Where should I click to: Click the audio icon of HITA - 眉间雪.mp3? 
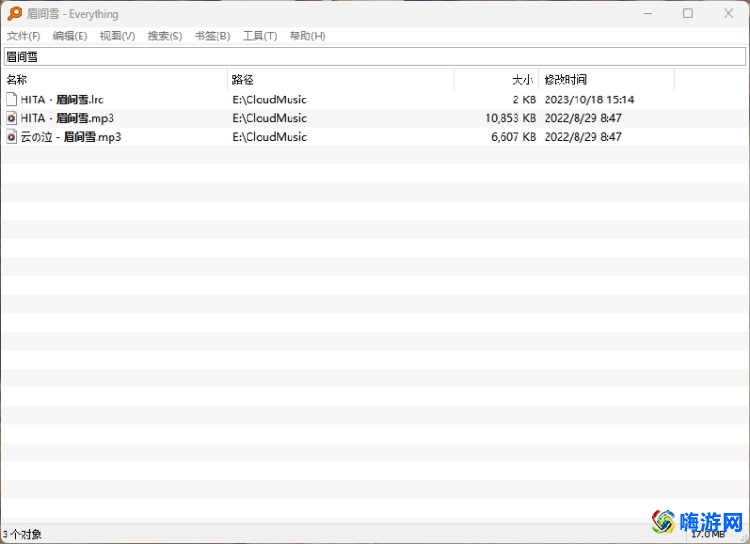11,118
